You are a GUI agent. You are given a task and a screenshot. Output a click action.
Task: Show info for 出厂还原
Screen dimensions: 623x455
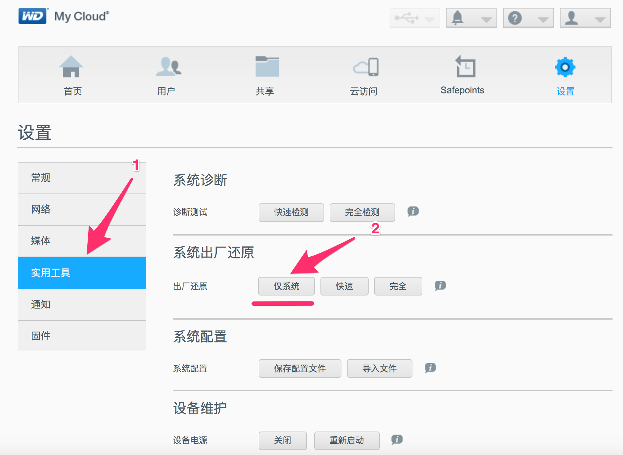440,286
